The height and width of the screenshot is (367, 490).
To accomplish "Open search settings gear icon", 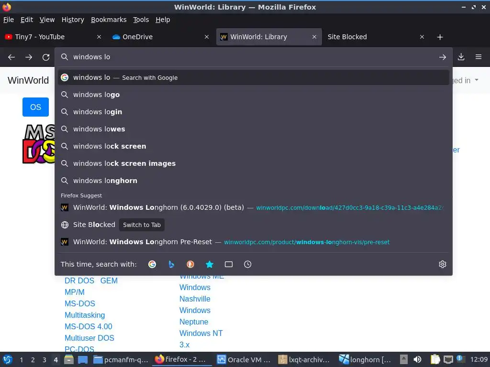I will tap(443, 264).
